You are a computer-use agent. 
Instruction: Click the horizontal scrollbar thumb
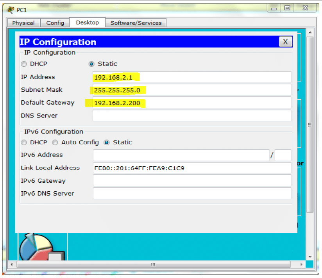[x=154, y=264]
